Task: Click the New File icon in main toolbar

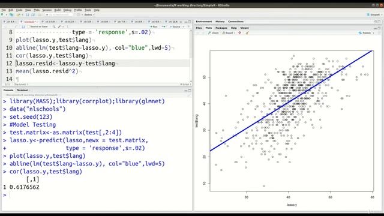Action: 2,14
